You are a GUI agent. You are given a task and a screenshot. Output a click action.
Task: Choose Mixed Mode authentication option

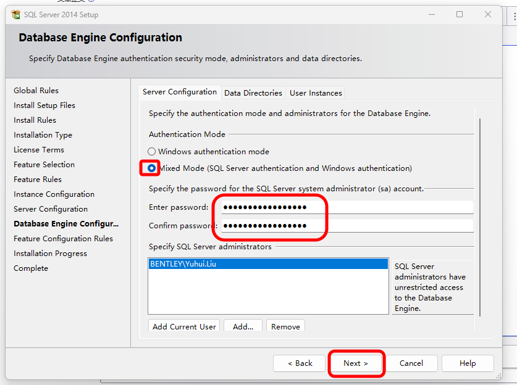152,168
